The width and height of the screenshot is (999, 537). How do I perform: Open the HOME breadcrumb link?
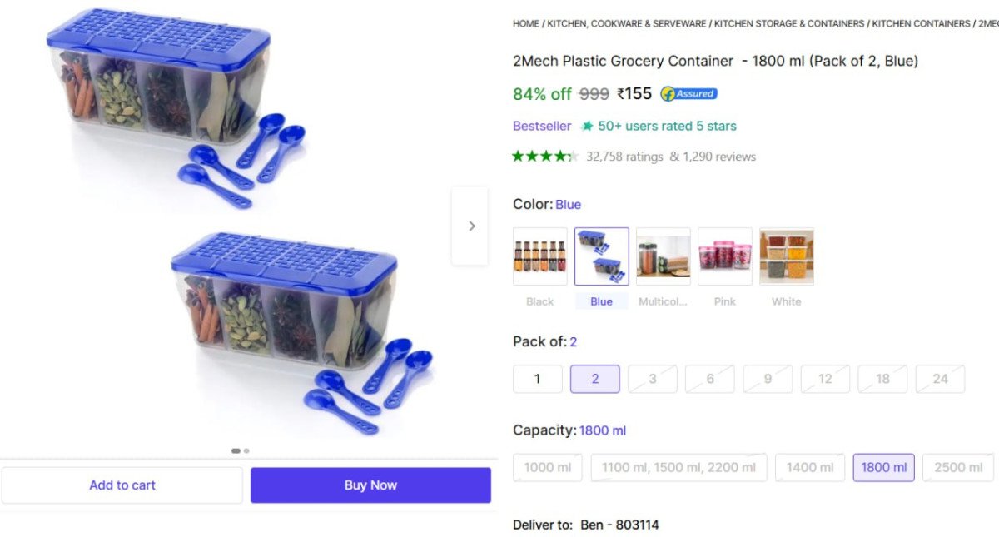[x=525, y=23]
